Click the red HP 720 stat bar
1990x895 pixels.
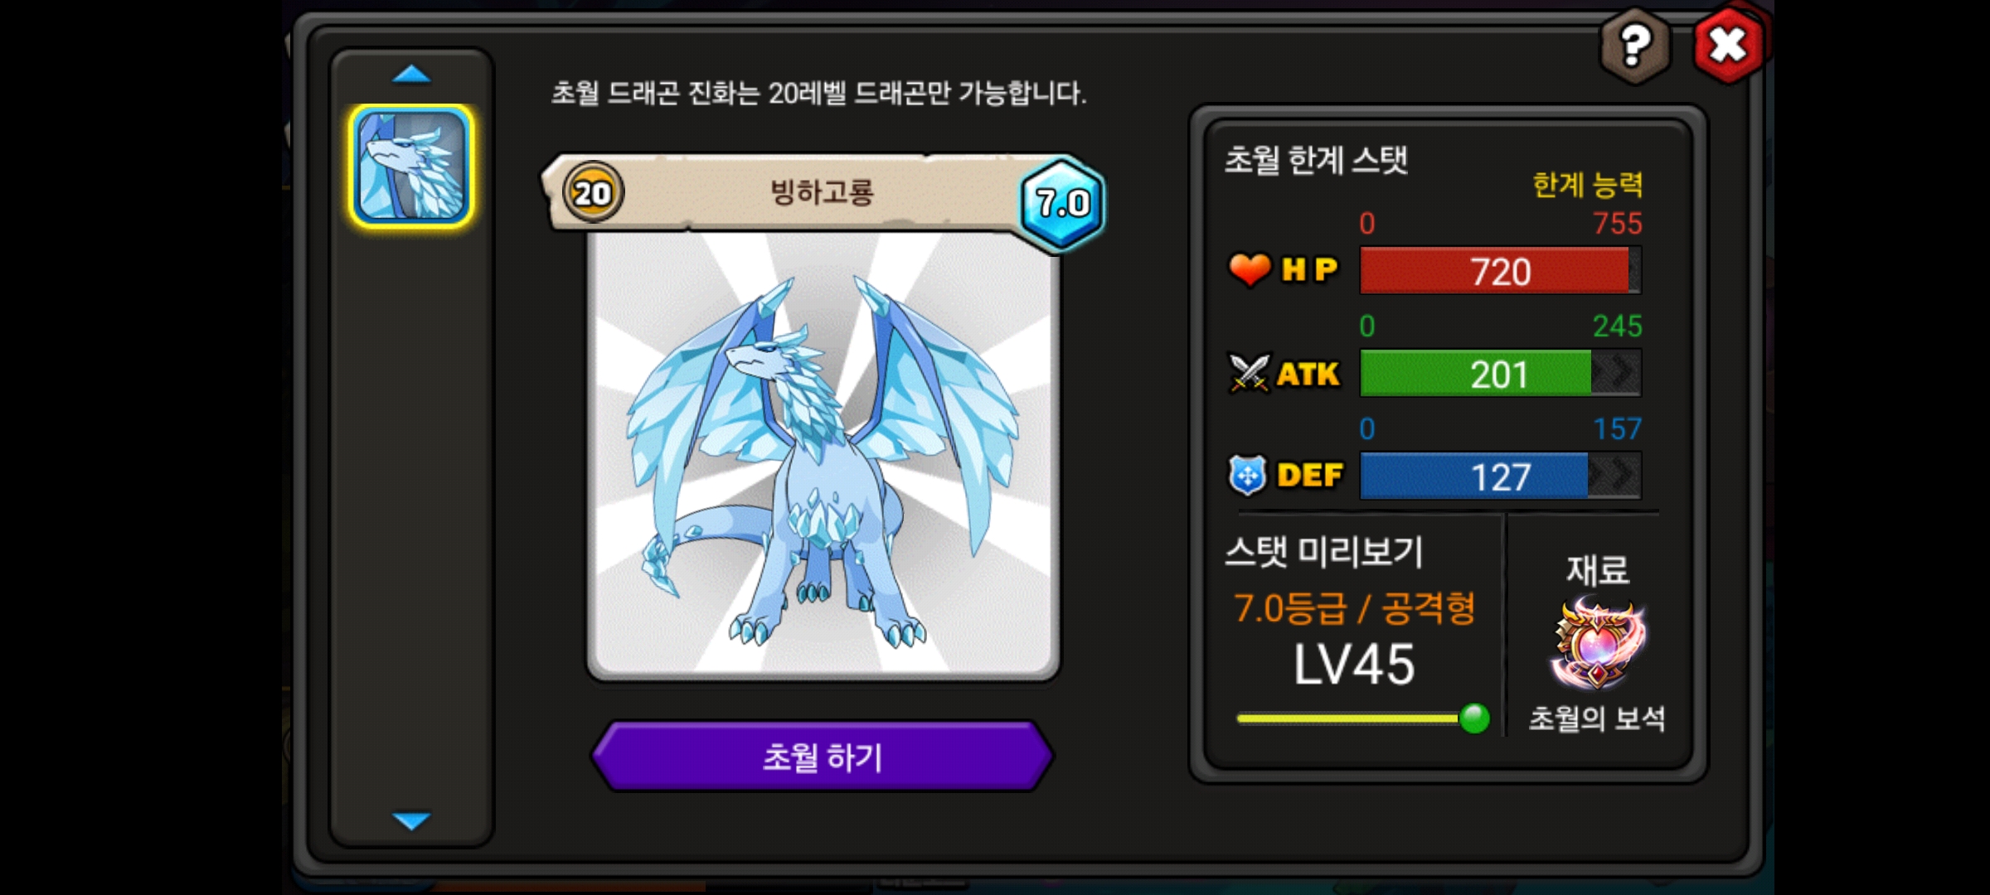[x=1501, y=270]
